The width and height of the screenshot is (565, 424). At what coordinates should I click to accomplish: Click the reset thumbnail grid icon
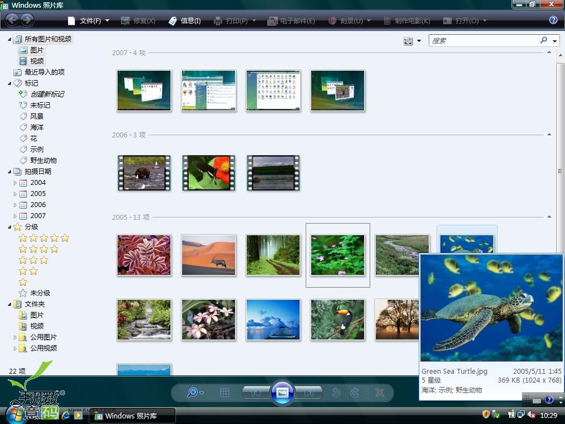pos(225,393)
